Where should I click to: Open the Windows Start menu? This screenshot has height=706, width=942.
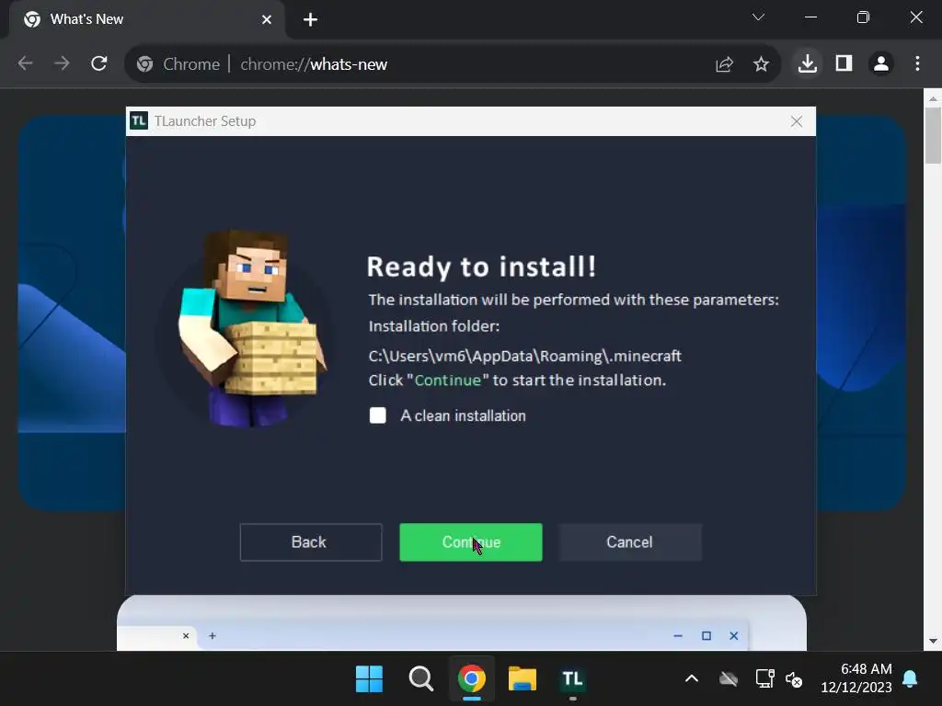click(369, 679)
